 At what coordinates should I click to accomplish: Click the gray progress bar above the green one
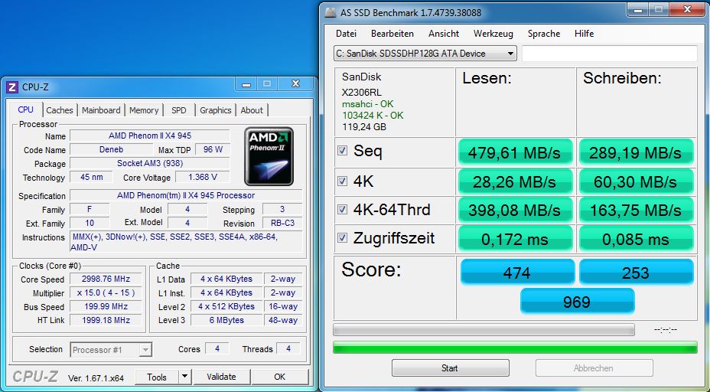(x=484, y=329)
